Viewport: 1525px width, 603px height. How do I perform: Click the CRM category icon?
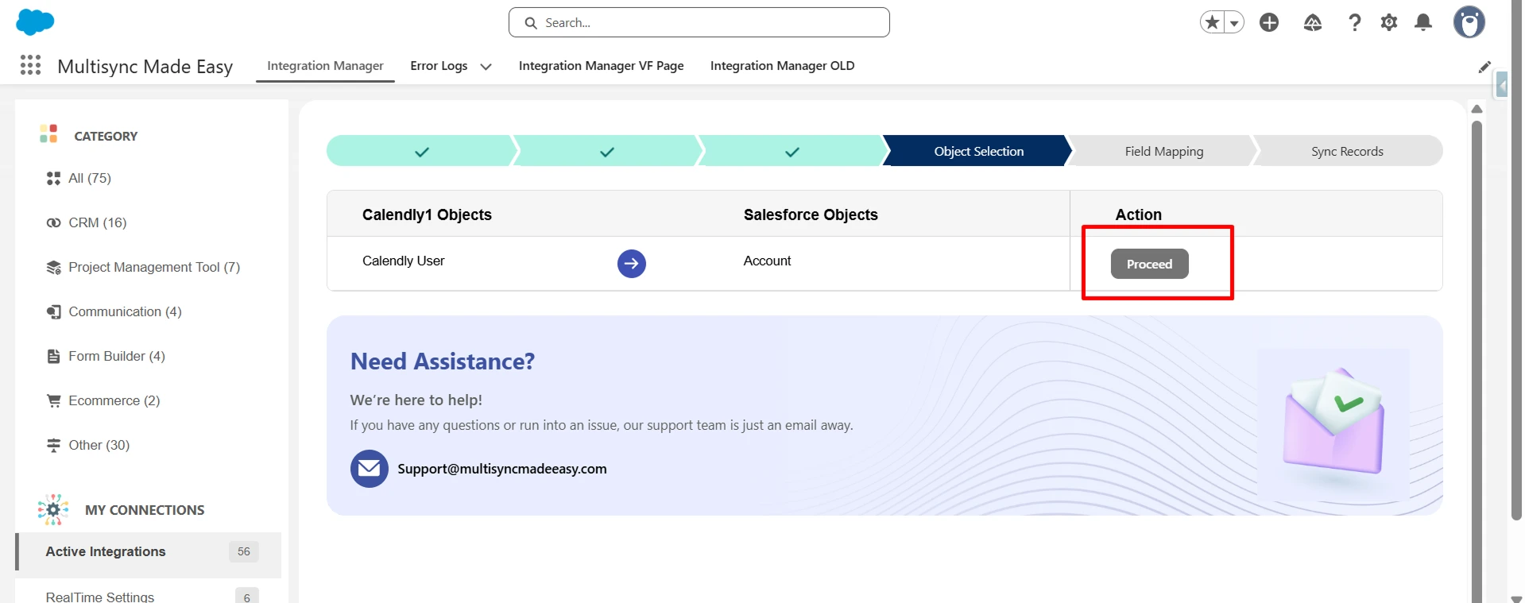[x=53, y=222]
